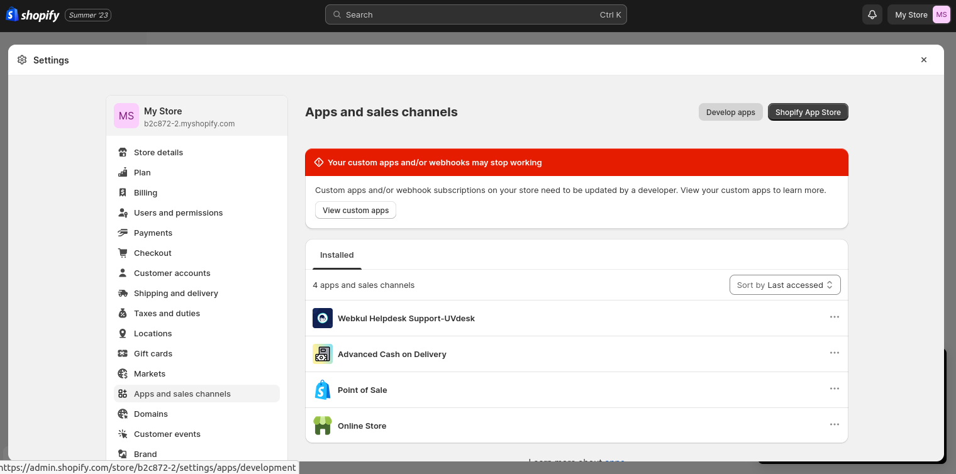Viewport: 956px width, 474px height.
Task: Open more options for Point of Sale
Action: tap(835, 389)
